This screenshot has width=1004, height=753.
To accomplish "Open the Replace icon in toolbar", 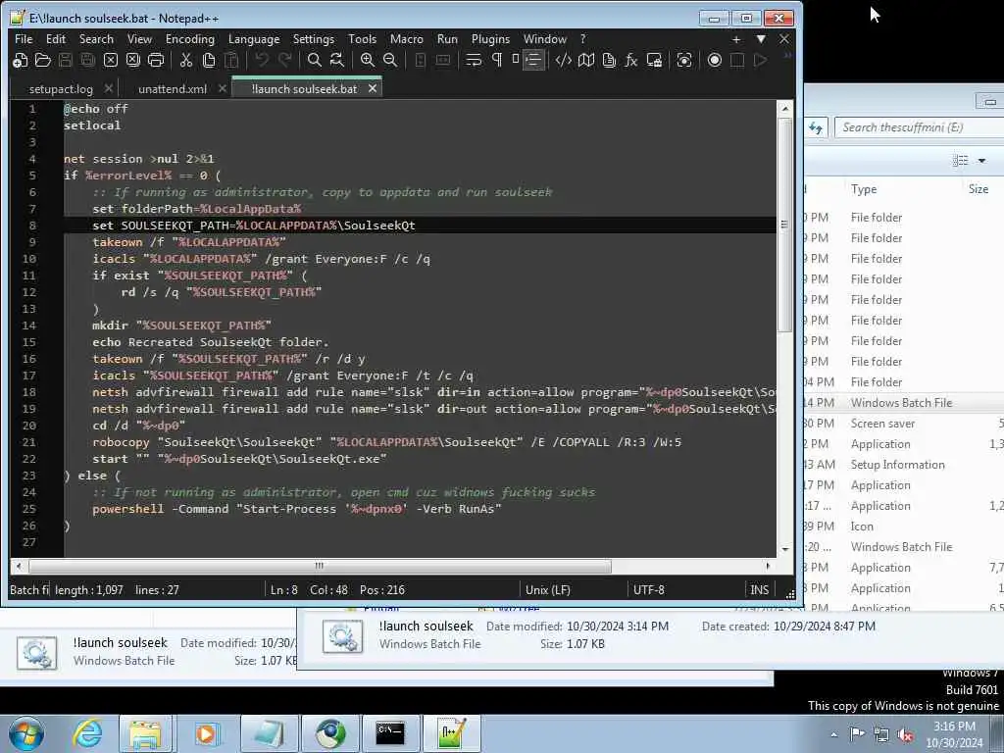I will click(337, 60).
